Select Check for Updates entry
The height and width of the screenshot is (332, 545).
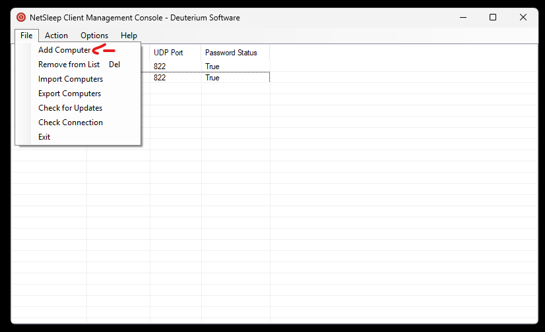click(x=78, y=108)
